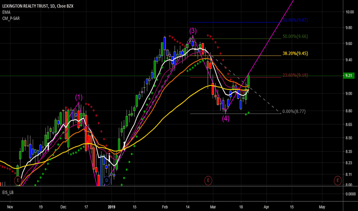Click the 8.65 price axis label
The image size is (358, 211).
[x=349, y=125]
